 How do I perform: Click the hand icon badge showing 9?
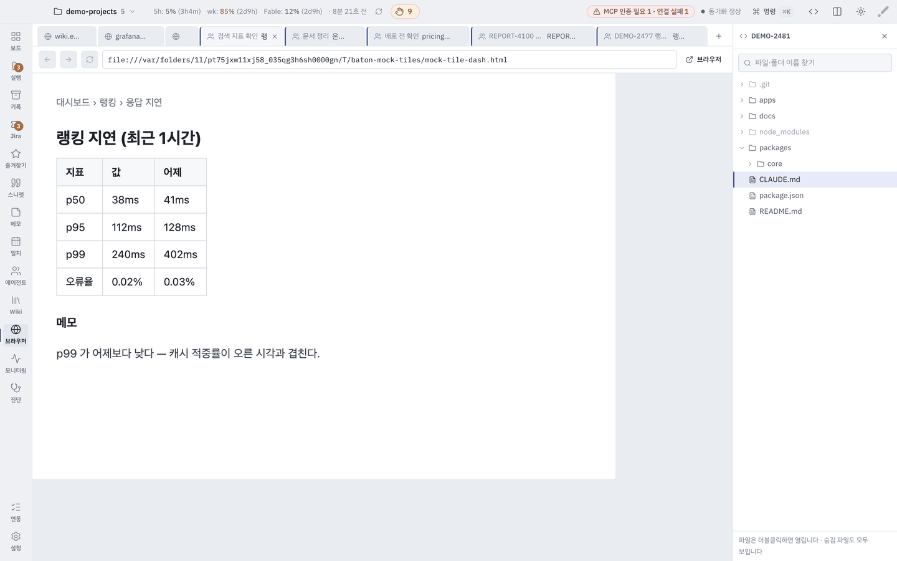[405, 11]
